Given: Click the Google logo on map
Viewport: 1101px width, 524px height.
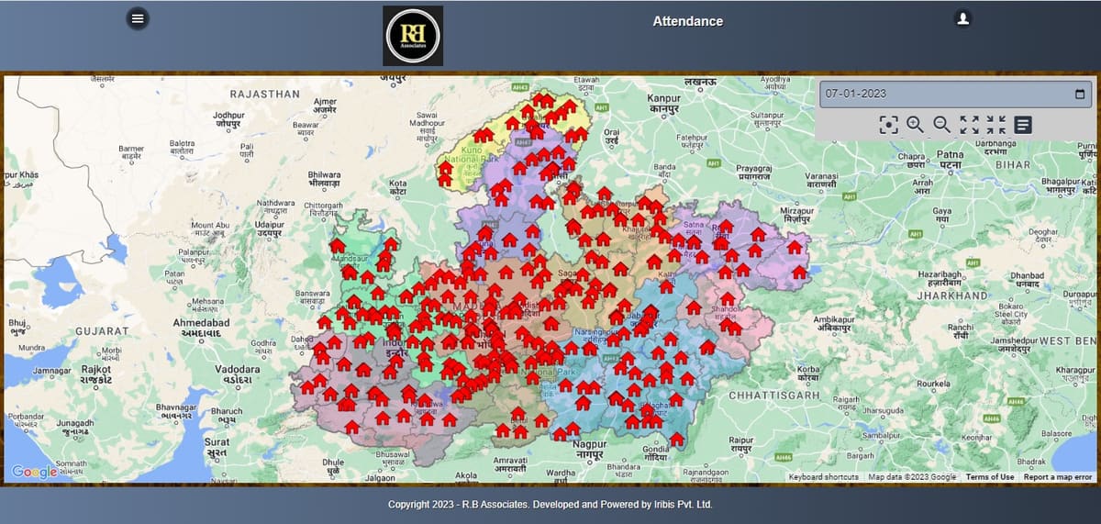Looking at the screenshot, I should coord(35,472).
